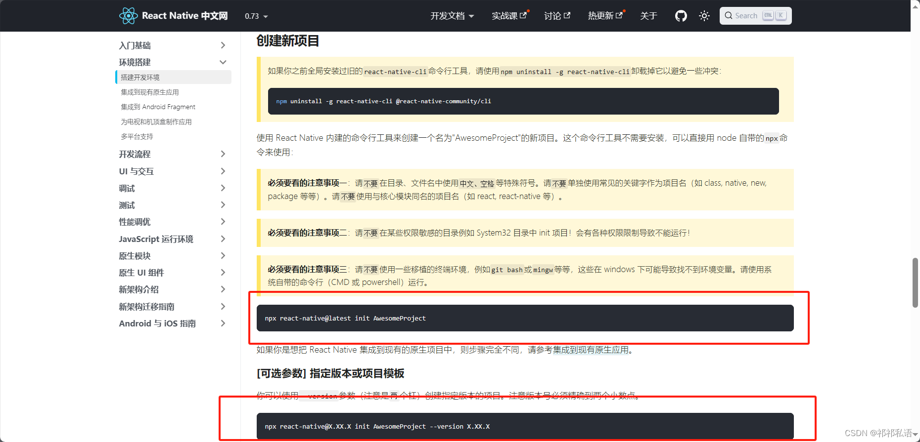Expand the 新架构迁移指南 section chevron
Image resolution: width=920 pixels, height=442 pixels.
point(223,307)
